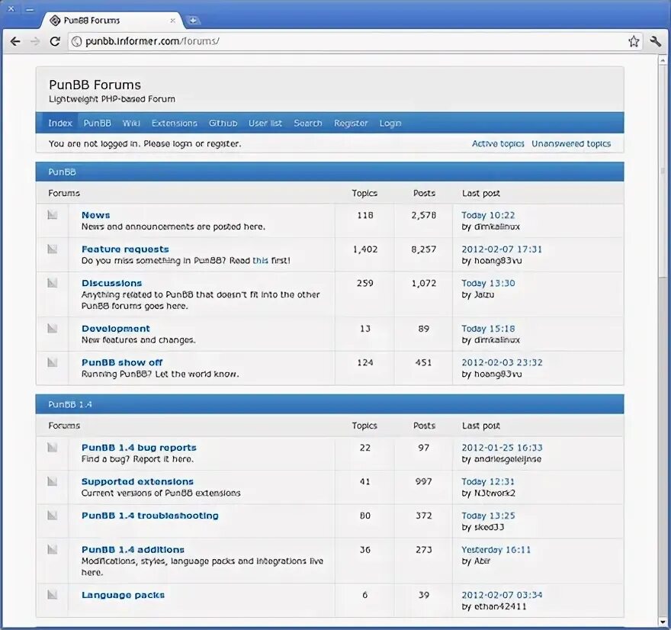Image resolution: width=671 pixels, height=630 pixels.
Task: Click the Language packs status icon
Action: (x=52, y=595)
